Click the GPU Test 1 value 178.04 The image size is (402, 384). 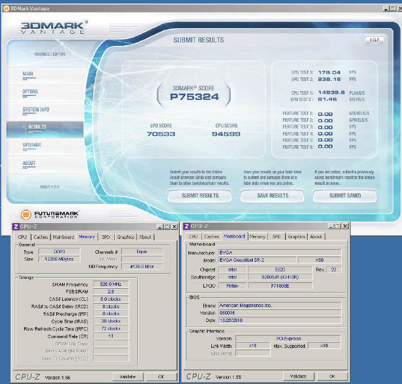[329, 72]
